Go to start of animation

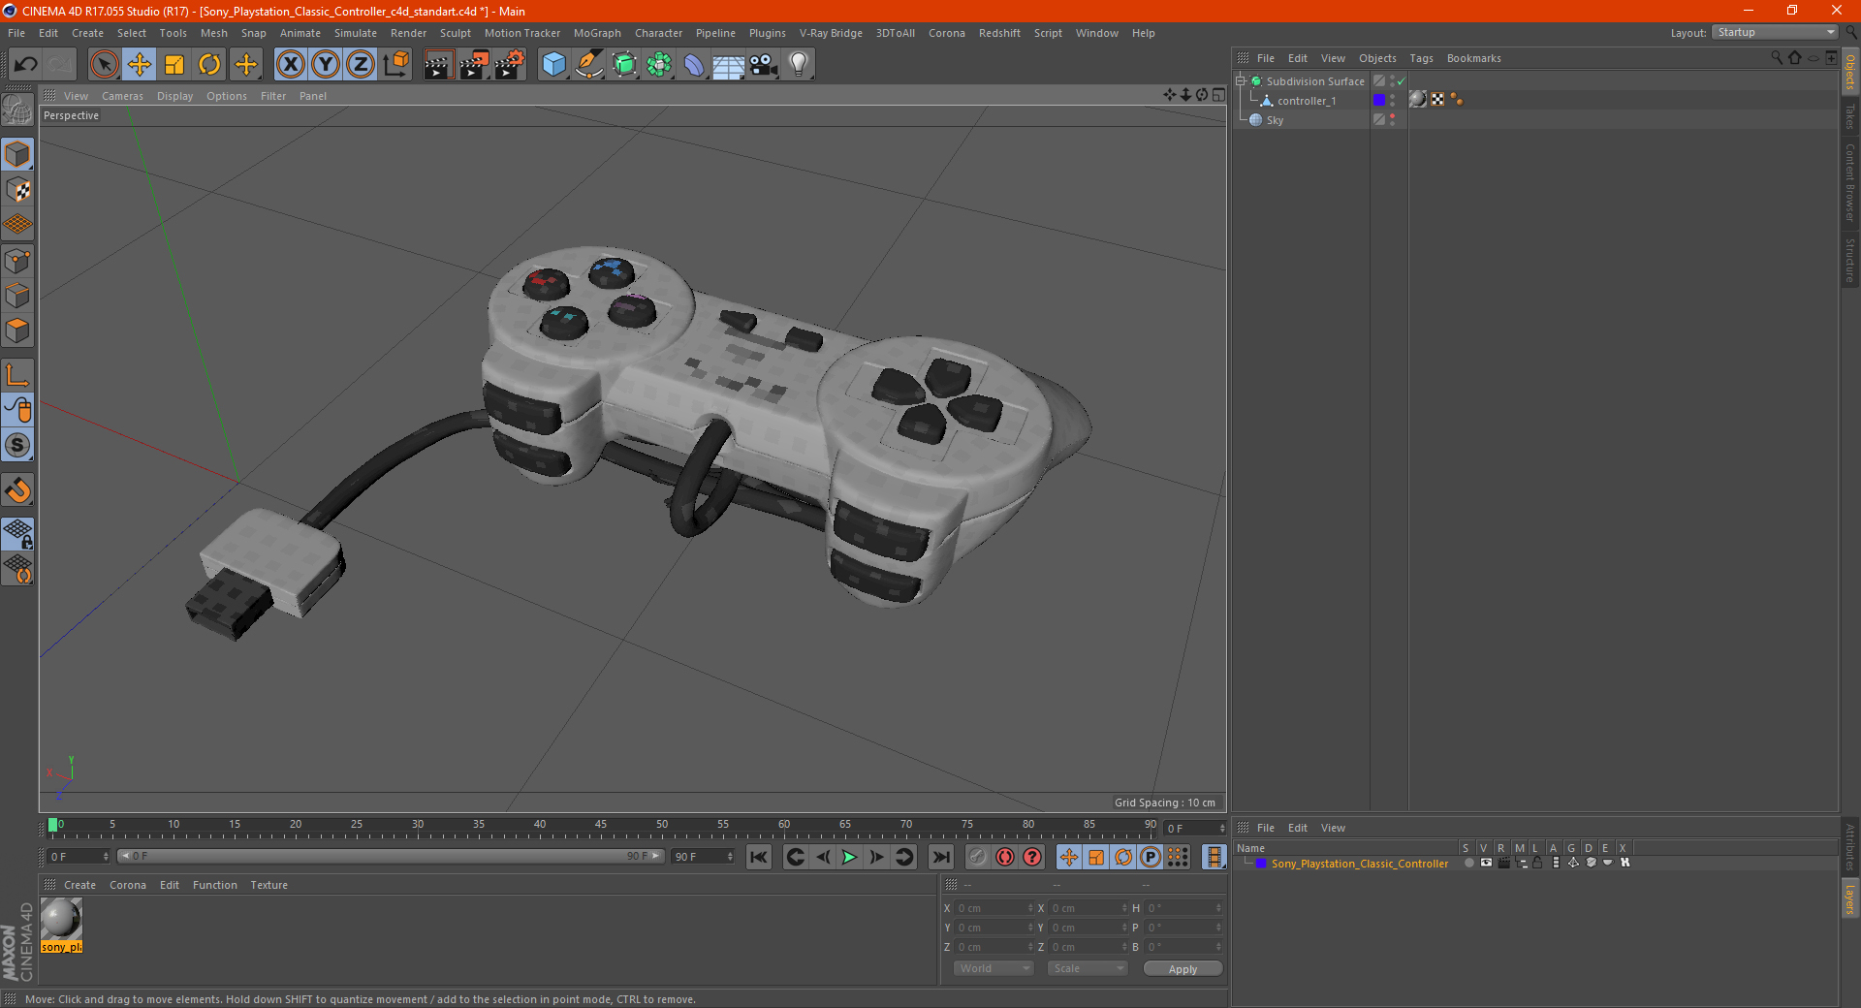[759, 857]
